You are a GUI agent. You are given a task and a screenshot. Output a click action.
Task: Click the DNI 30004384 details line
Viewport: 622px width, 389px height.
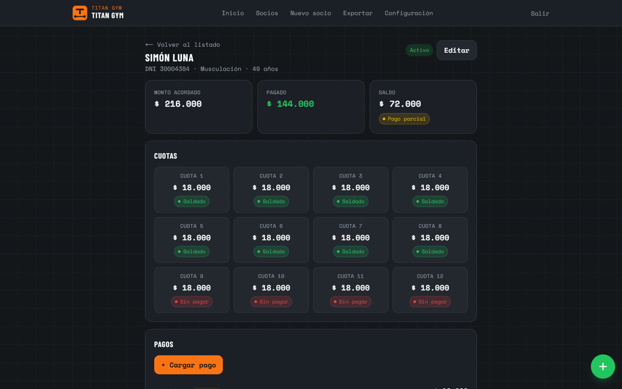(211, 69)
